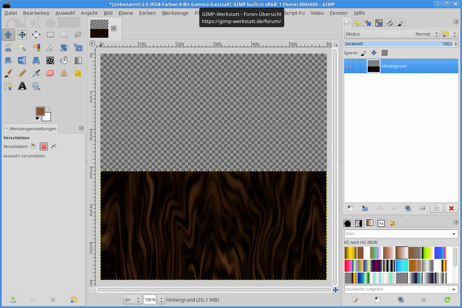Pick the Bucket Fill tool
The image size is (462, 308).
click(64, 60)
